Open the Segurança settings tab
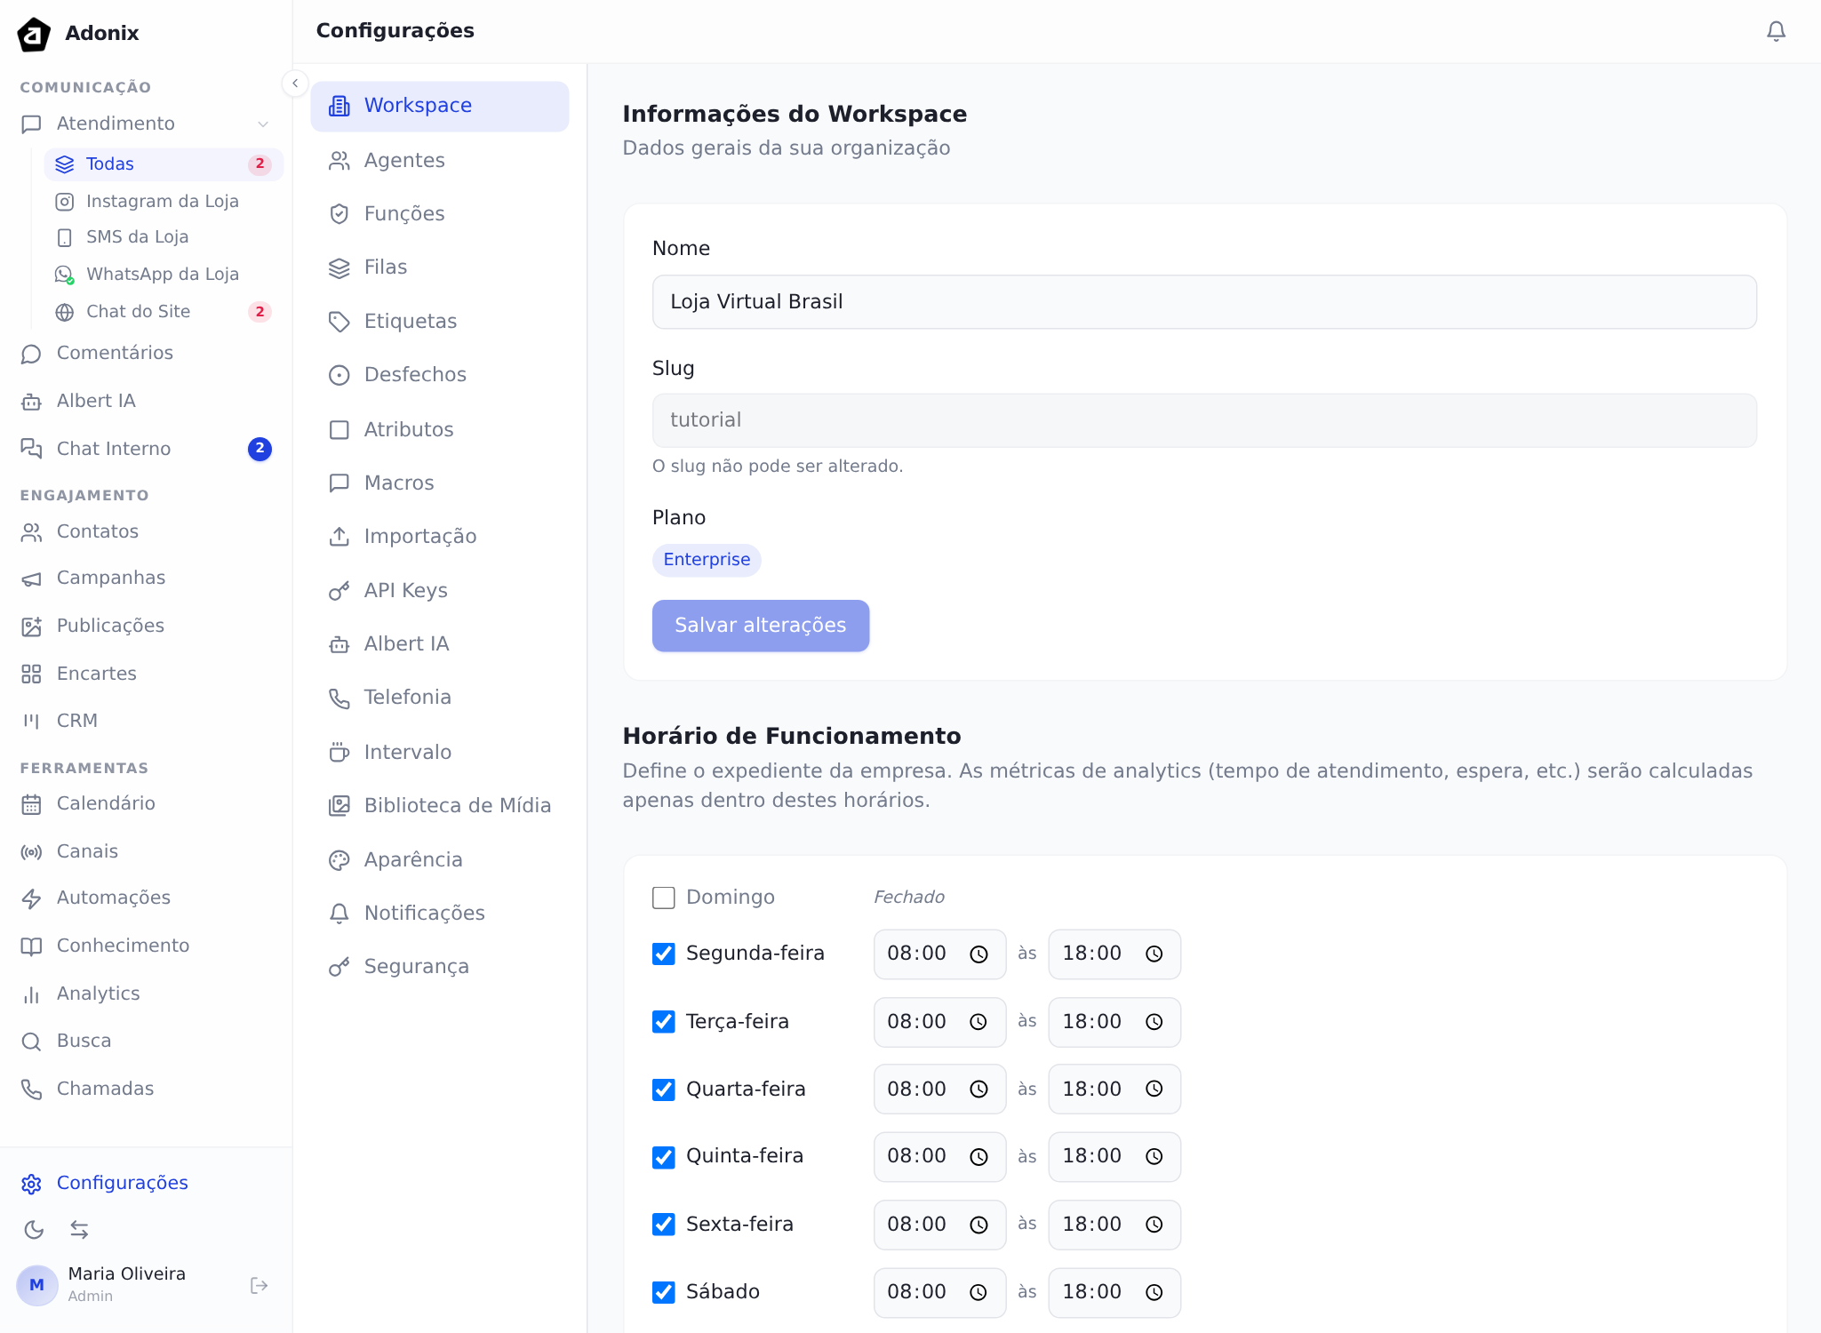 [x=440, y=967]
